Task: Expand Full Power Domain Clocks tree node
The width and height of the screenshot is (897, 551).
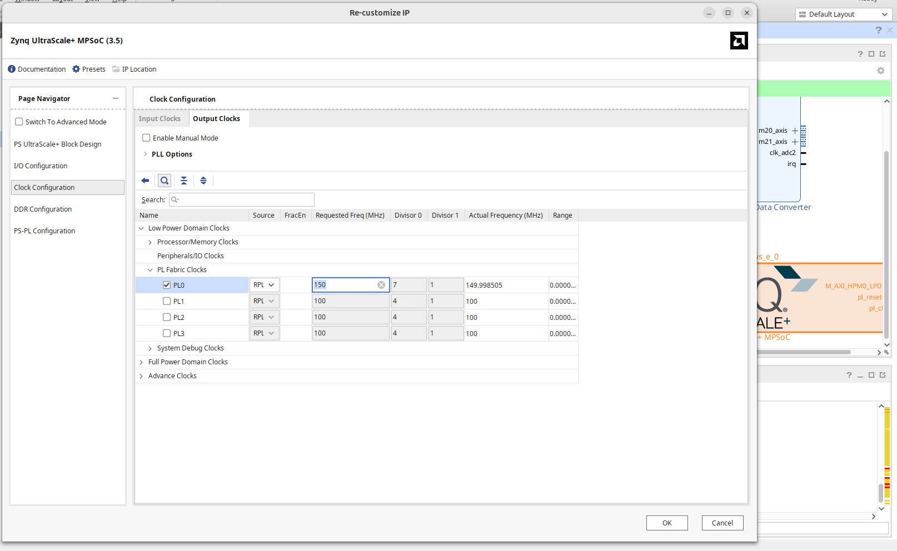Action: [x=141, y=362]
